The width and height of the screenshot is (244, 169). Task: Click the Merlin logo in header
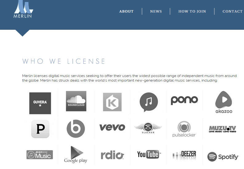[x=23, y=9]
